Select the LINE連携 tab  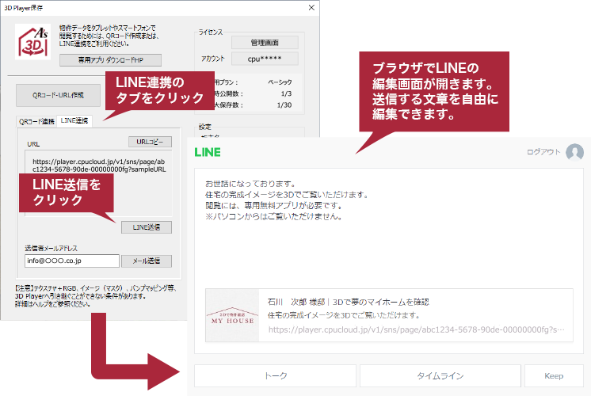[74, 120]
